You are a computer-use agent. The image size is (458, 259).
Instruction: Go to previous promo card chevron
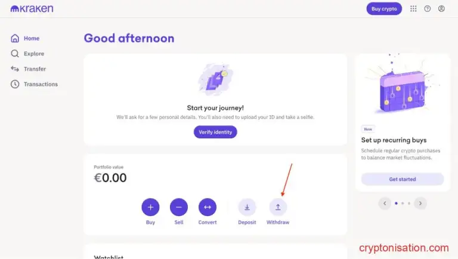tap(385, 203)
